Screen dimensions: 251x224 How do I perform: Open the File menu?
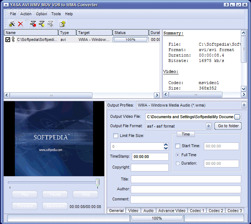pyautogui.click(x=13, y=14)
